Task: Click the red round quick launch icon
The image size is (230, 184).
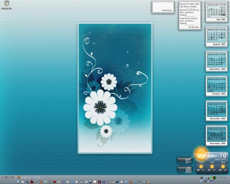Action: 54,182
